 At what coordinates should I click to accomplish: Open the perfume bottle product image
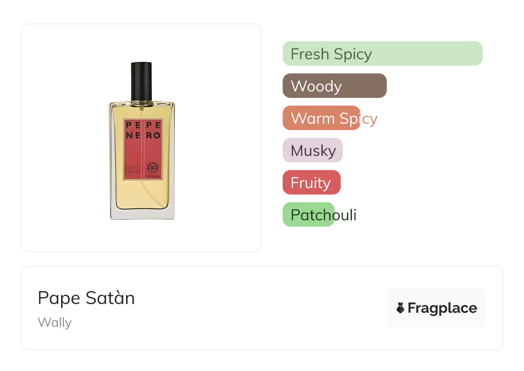pos(142,142)
